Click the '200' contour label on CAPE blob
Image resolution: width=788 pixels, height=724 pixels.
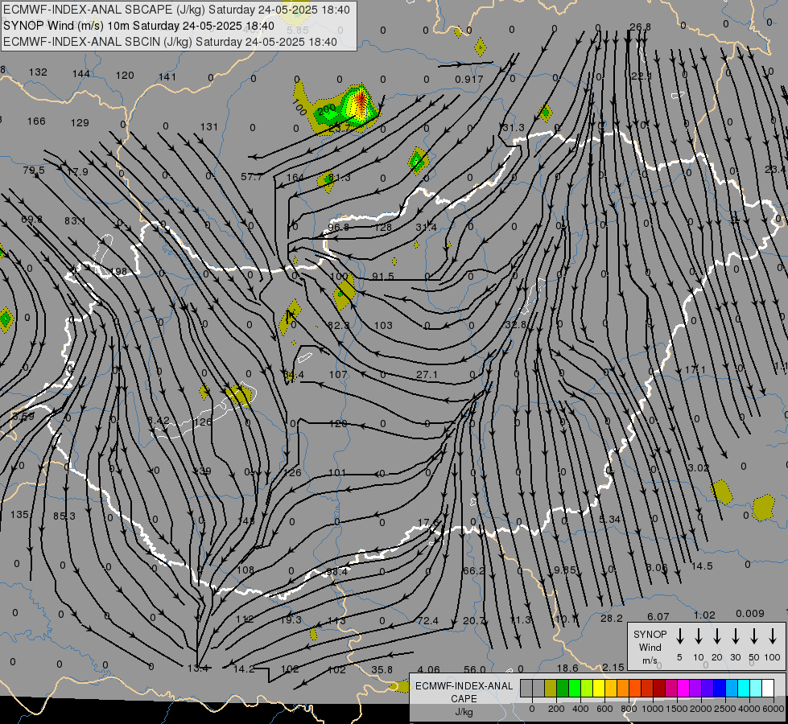click(x=327, y=109)
